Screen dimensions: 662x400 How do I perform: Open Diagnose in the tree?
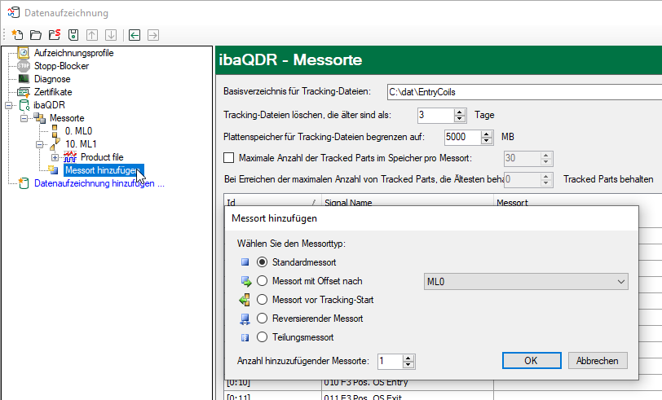pos(52,79)
